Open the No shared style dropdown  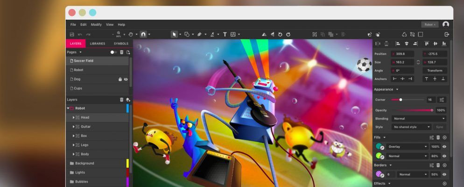(411, 127)
